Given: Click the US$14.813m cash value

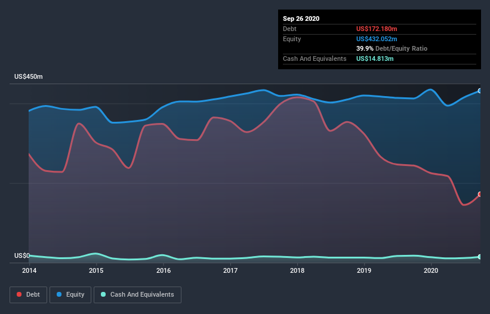Looking at the screenshot, I should [x=375, y=59].
